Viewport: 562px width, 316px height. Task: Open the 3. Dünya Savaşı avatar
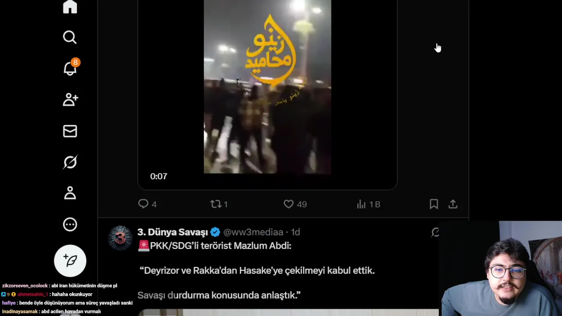(x=120, y=238)
